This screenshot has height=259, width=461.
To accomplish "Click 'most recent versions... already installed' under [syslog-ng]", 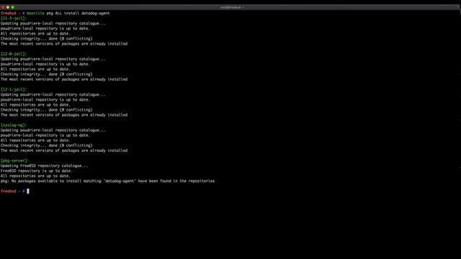I will click(x=64, y=150).
